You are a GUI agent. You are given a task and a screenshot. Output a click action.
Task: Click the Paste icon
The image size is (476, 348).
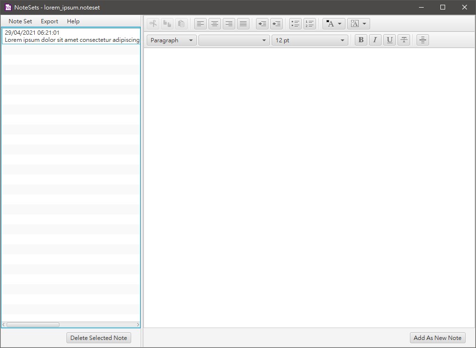tap(181, 23)
